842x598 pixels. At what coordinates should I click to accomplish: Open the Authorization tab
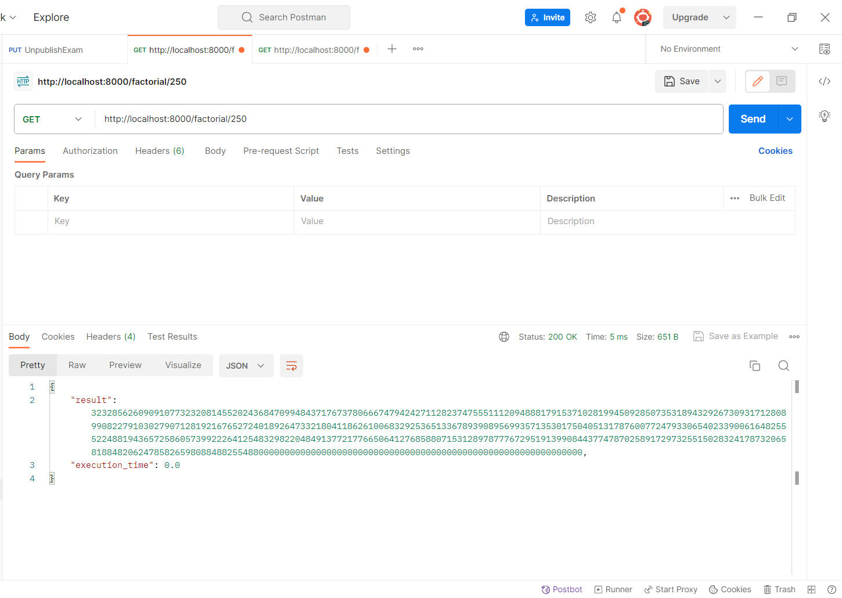[90, 151]
